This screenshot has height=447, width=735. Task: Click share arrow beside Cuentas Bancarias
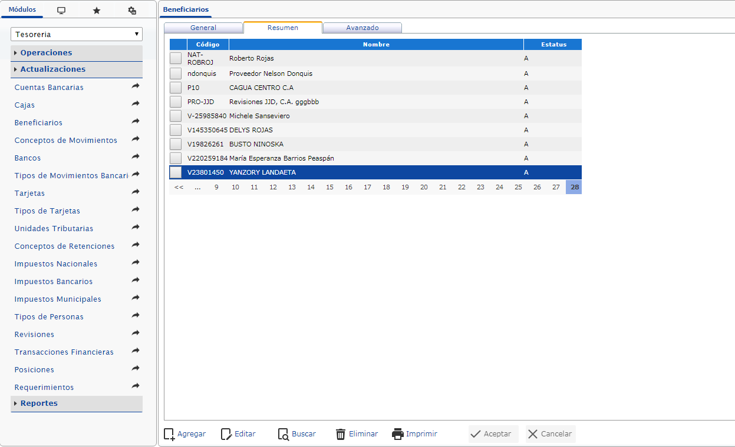pos(136,86)
